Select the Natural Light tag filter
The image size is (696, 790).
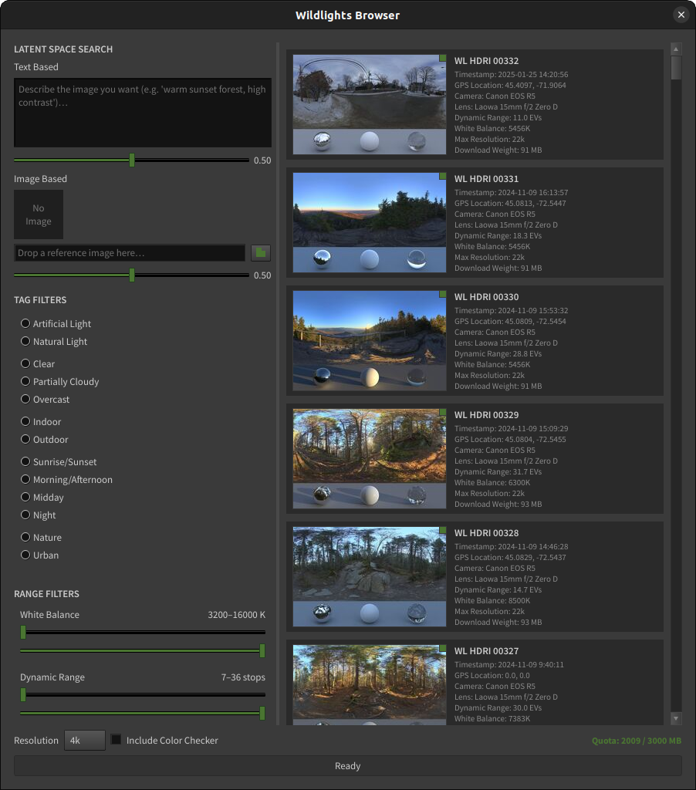(x=54, y=341)
